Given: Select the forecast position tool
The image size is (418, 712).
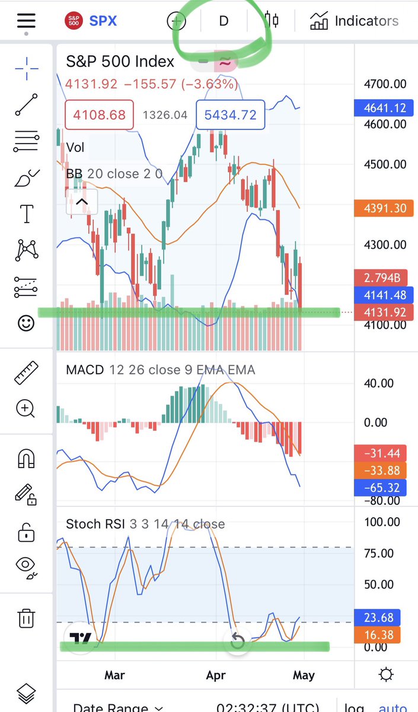Looking at the screenshot, I should pyautogui.click(x=26, y=287).
